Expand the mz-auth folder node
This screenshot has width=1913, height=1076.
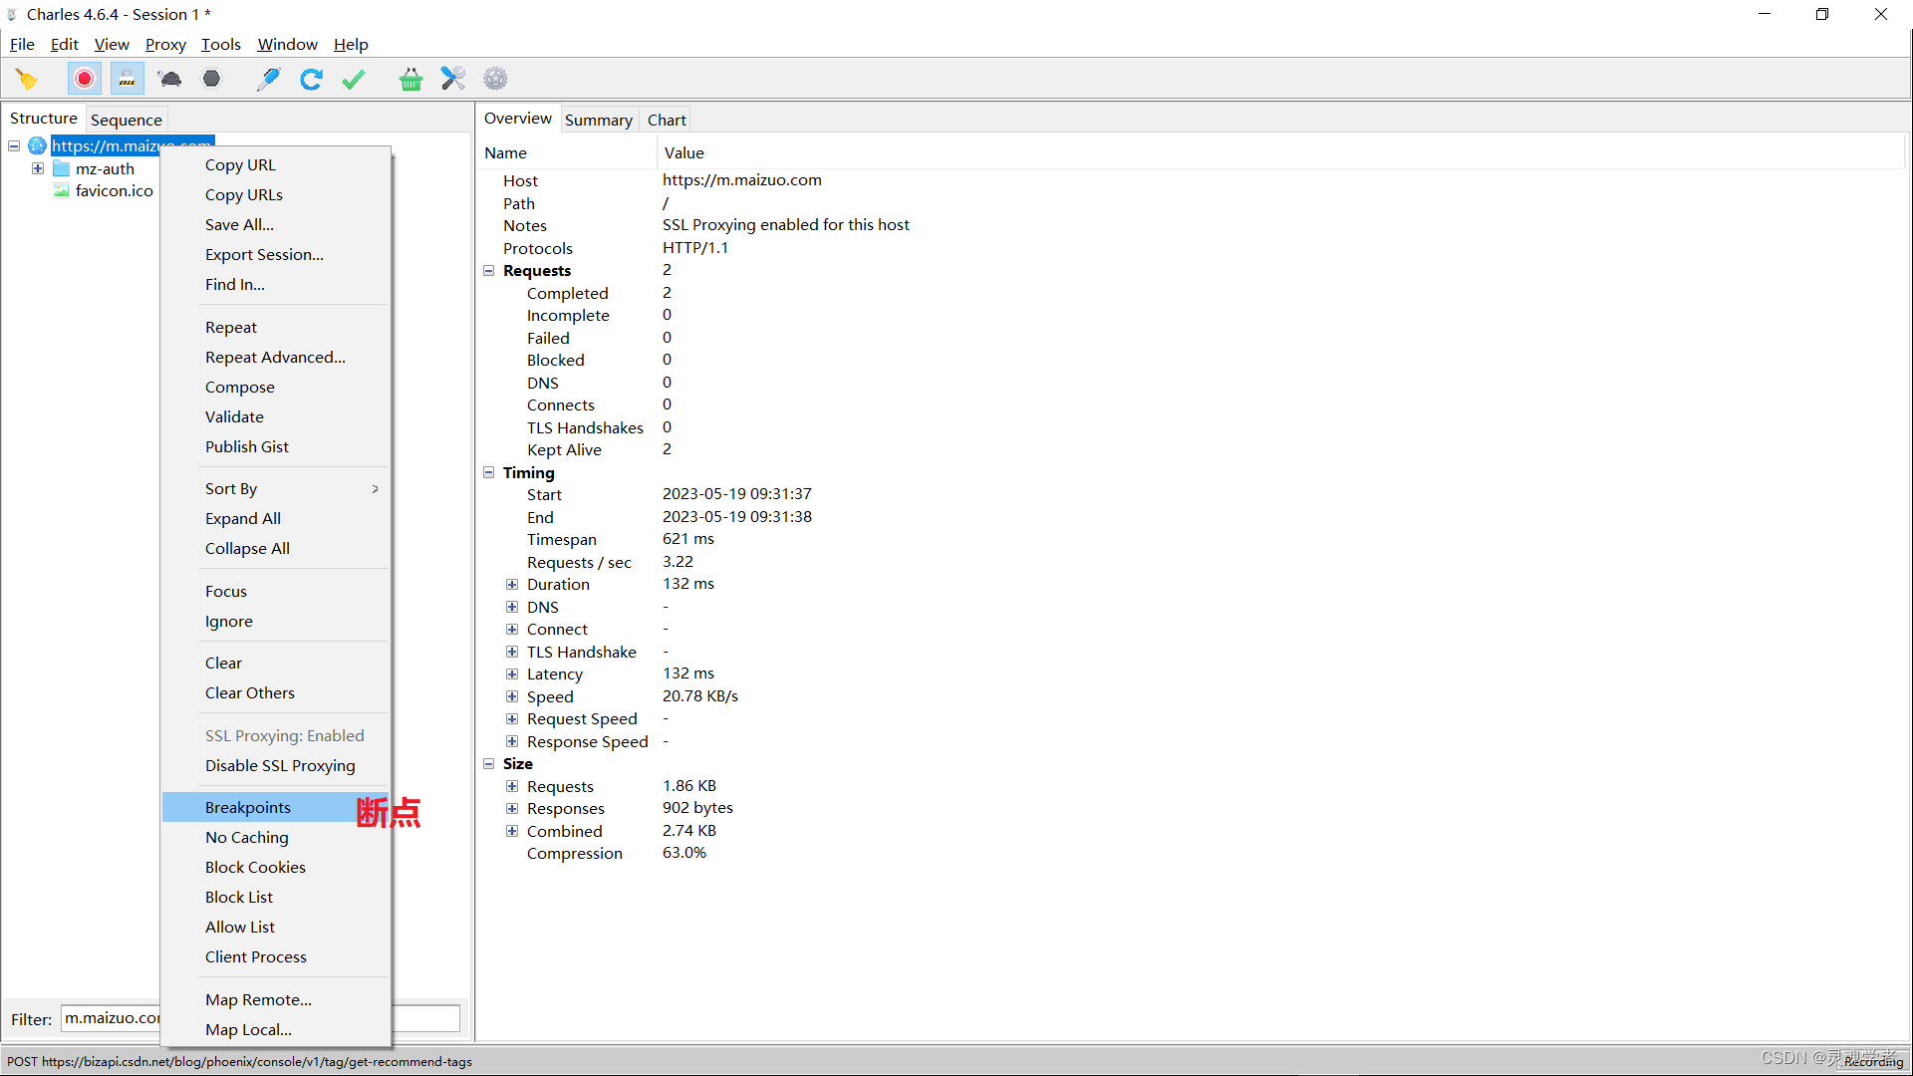(x=38, y=168)
